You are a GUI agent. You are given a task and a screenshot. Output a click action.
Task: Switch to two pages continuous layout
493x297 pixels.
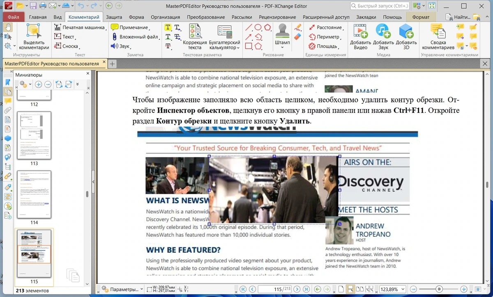369,289
